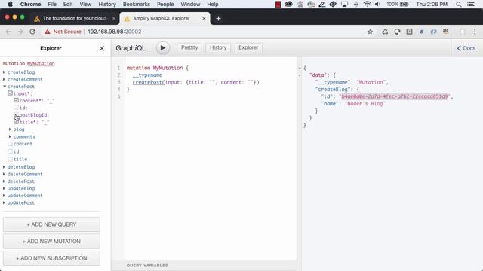
Task: Click the recycle-arrows extension icon in toolbar
Action: [x=385, y=32]
